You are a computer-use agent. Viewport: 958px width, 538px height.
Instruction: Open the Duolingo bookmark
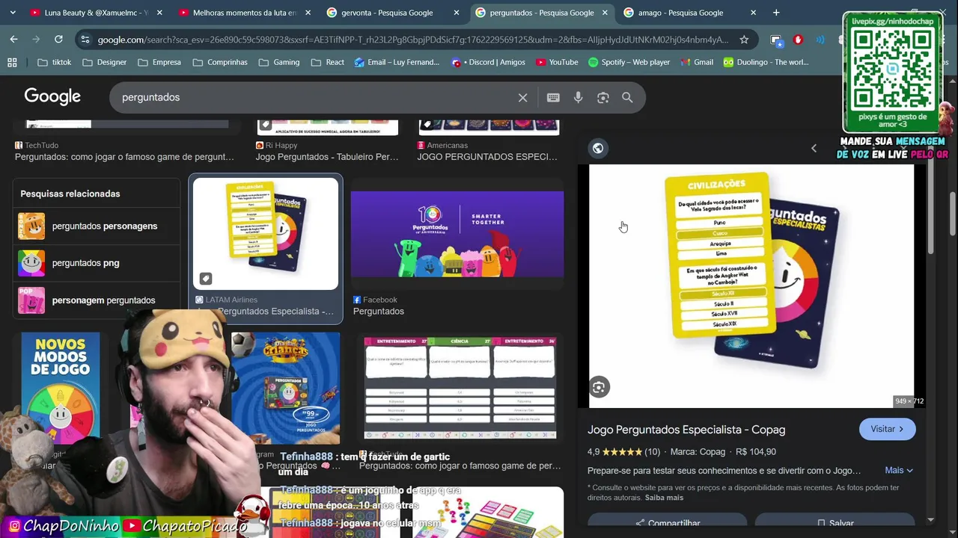pos(766,62)
